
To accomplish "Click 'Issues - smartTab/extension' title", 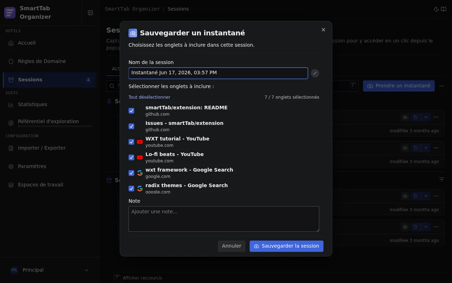I will (184, 123).
